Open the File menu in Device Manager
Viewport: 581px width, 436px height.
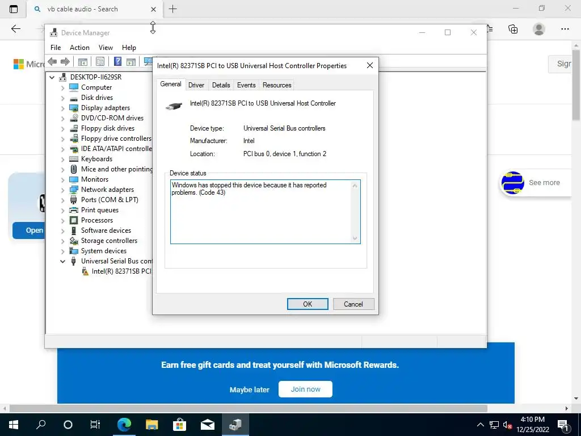pos(56,48)
